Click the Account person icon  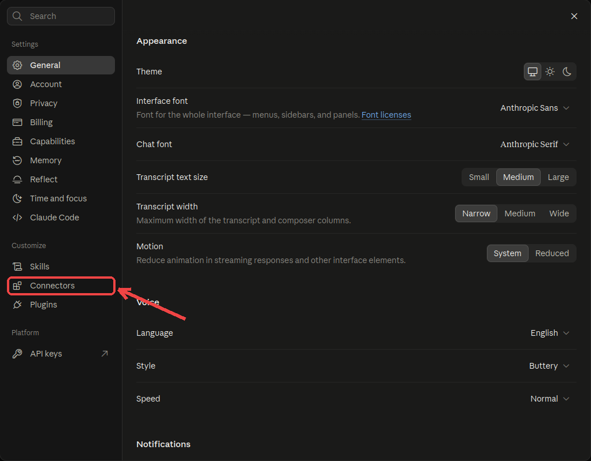pyautogui.click(x=17, y=84)
